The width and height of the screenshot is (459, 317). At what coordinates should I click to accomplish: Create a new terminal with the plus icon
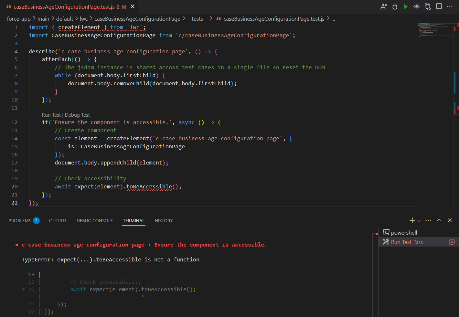click(x=412, y=220)
